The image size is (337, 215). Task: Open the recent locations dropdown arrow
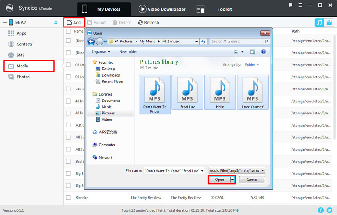[x=106, y=42]
